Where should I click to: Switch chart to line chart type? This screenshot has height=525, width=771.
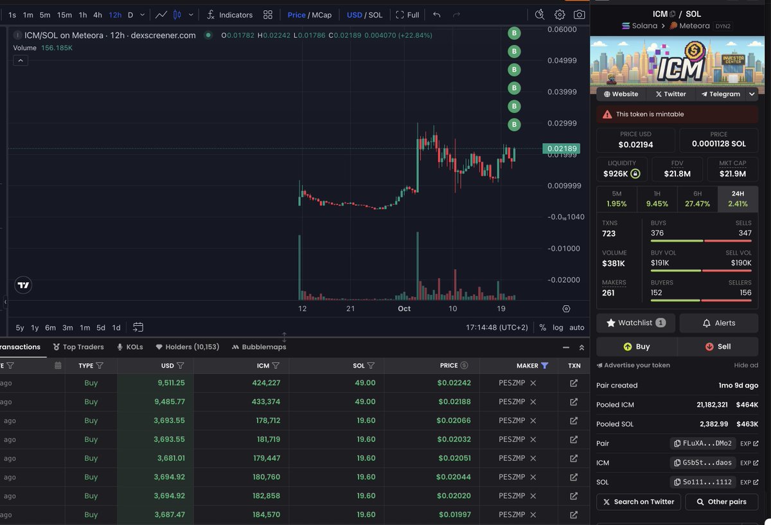pyautogui.click(x=161, y=15)
